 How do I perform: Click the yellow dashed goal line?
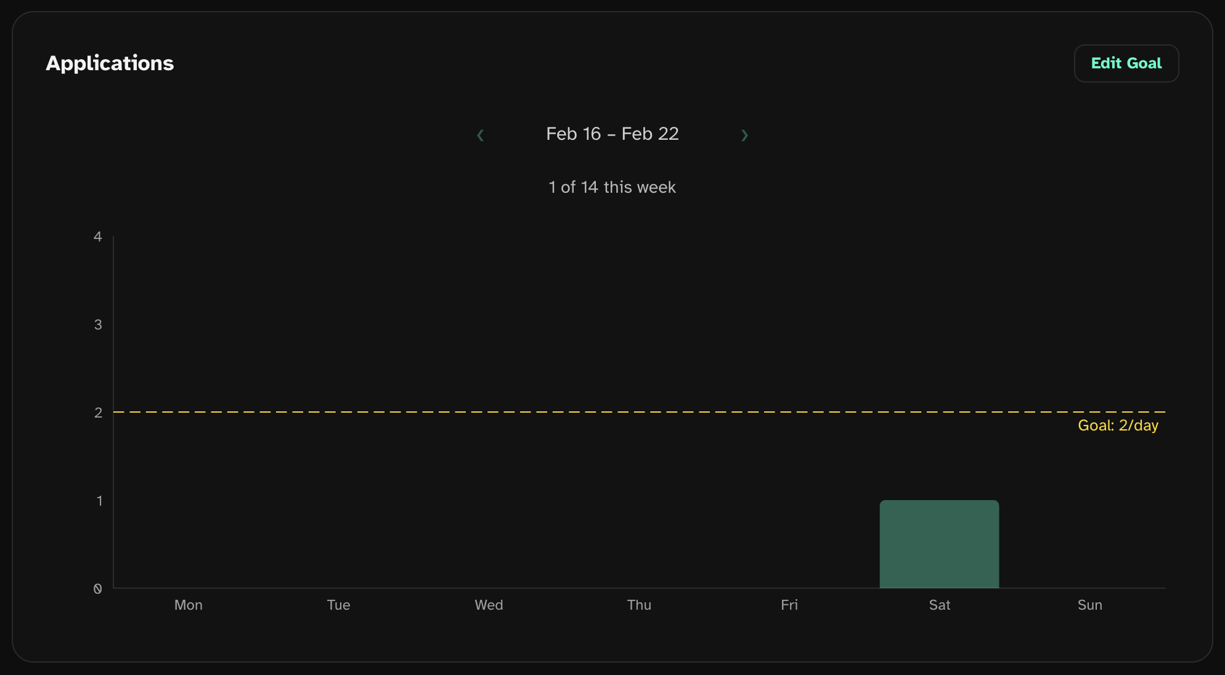point(616,411)
